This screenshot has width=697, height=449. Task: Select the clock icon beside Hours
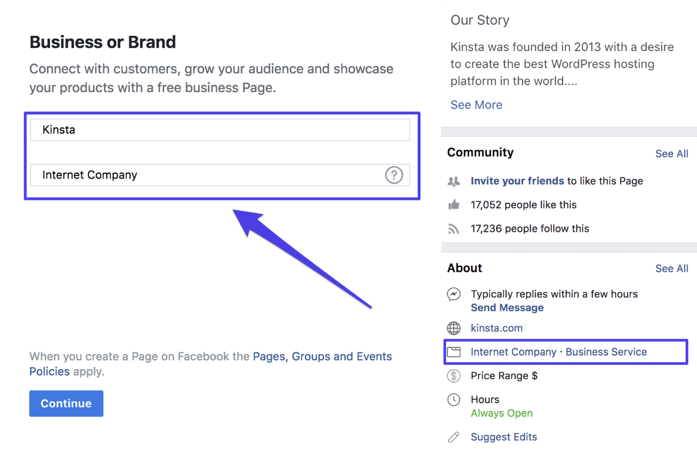[x=453, y=399]
